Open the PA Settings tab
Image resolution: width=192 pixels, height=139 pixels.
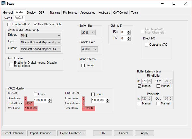click(70, 13)
